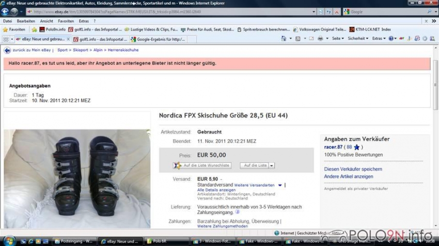Screen dimensions: 439x246
Task: Click in the Google search box
Action: [x=388, y=12]
